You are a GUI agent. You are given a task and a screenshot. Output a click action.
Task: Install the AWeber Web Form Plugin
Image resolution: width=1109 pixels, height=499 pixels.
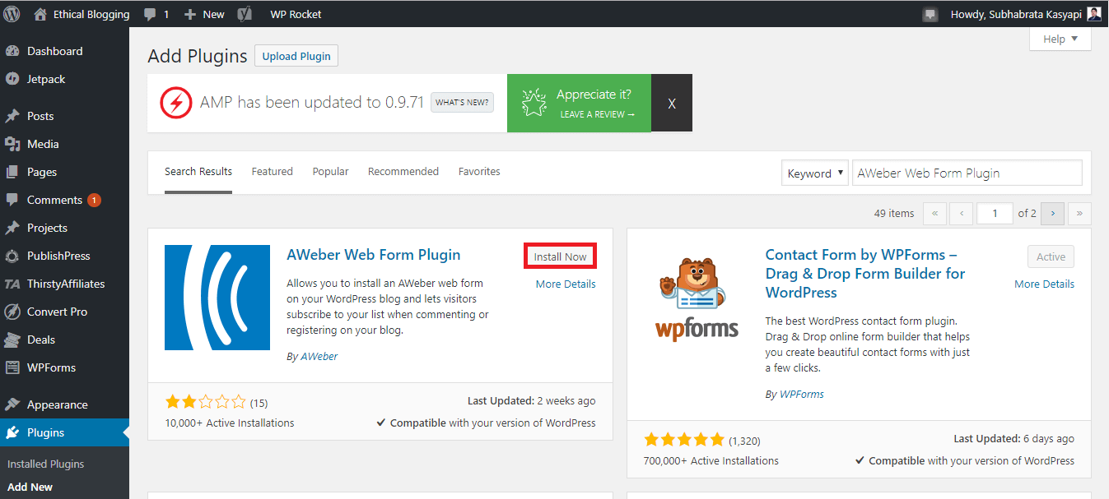click(x=560, y=256)
